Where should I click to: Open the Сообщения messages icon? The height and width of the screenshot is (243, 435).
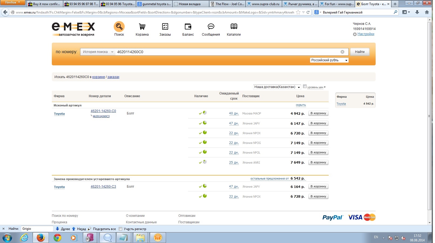(211, 27)
